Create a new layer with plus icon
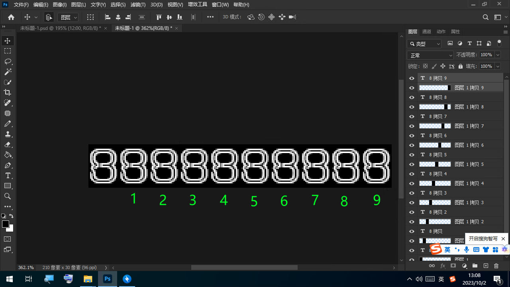This screenshot has height=287, width=510. (x=486, y=266)
